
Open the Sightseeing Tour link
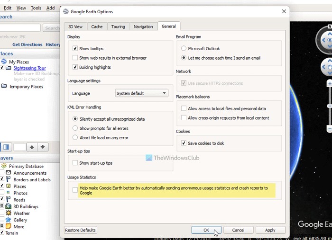coord(29,68)
